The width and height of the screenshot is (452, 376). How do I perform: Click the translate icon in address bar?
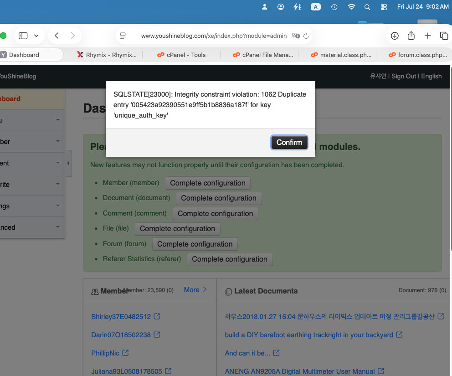pyautogui.click(x=296, y=36)
